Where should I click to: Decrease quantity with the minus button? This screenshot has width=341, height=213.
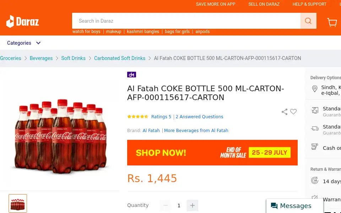click(x=166, y=206)
